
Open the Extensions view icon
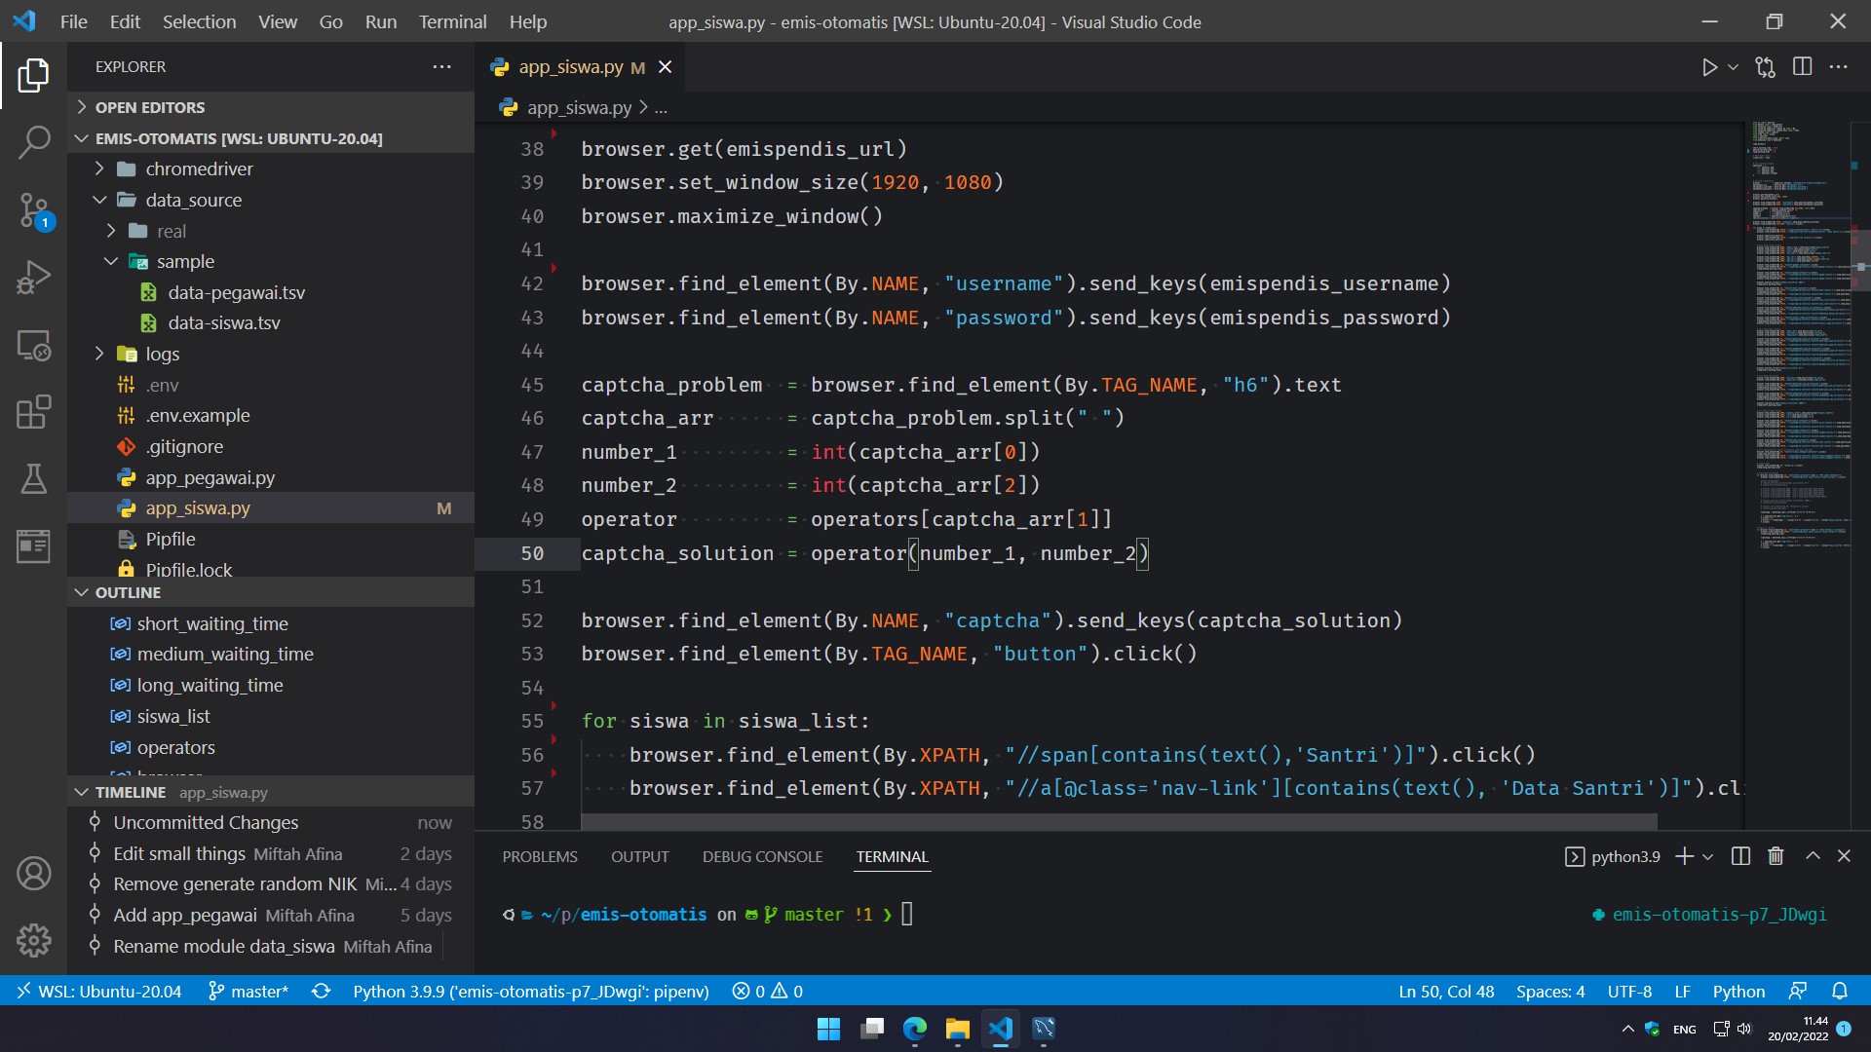(34, 412)
